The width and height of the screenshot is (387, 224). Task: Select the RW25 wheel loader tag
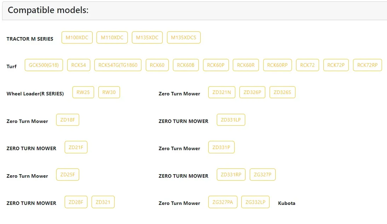pyautogui.click(x=83, y=92)
